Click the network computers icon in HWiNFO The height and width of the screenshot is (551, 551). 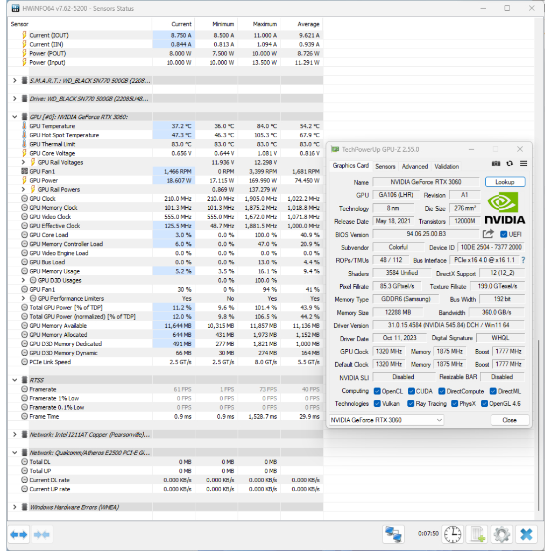393,534
